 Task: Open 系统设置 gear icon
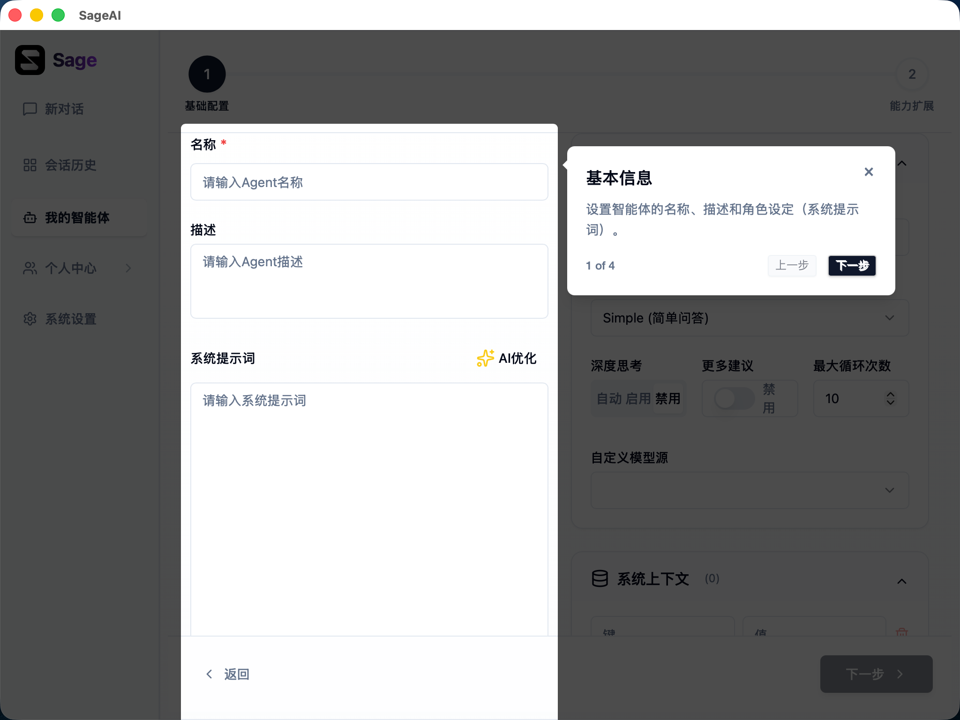30,319
